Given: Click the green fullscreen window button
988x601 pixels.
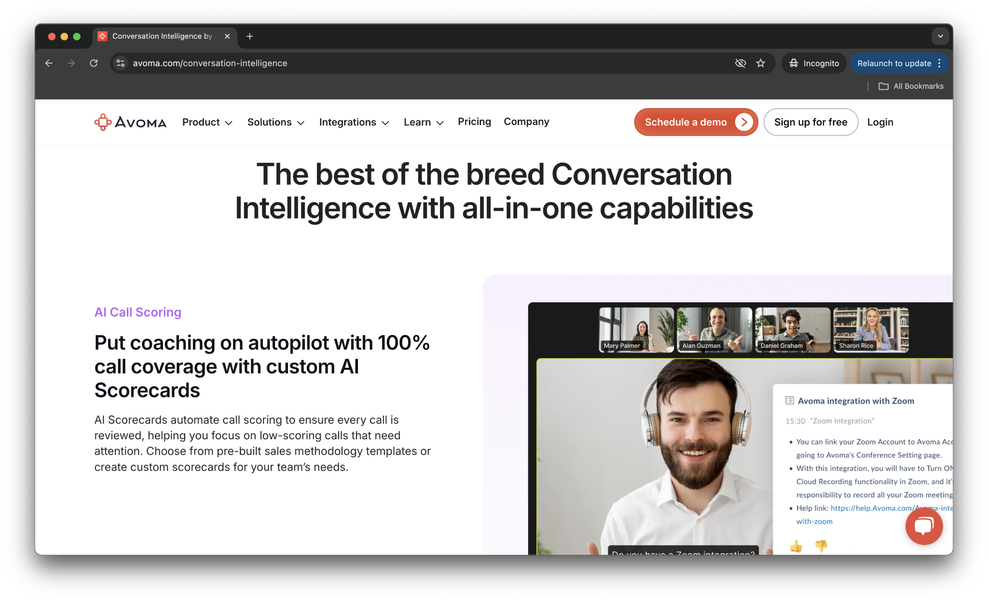Looking at the screenshot, I should click(x=77, y=36).
